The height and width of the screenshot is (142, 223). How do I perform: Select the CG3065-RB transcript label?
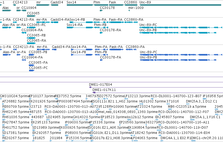click(36, 35)
